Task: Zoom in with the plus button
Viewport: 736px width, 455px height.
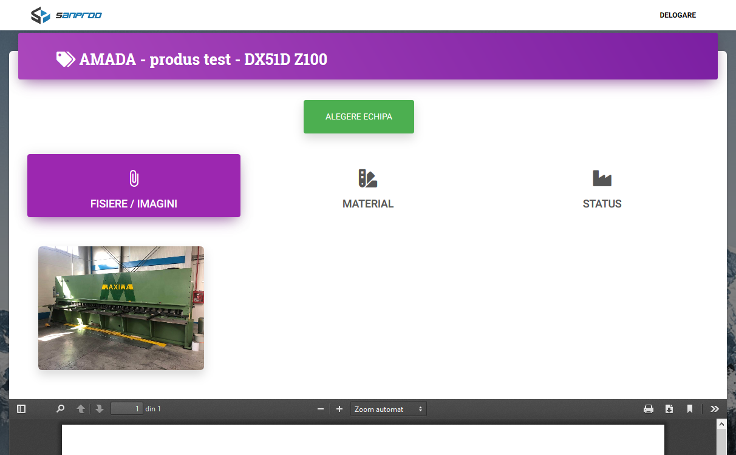Action: point(339,409)
